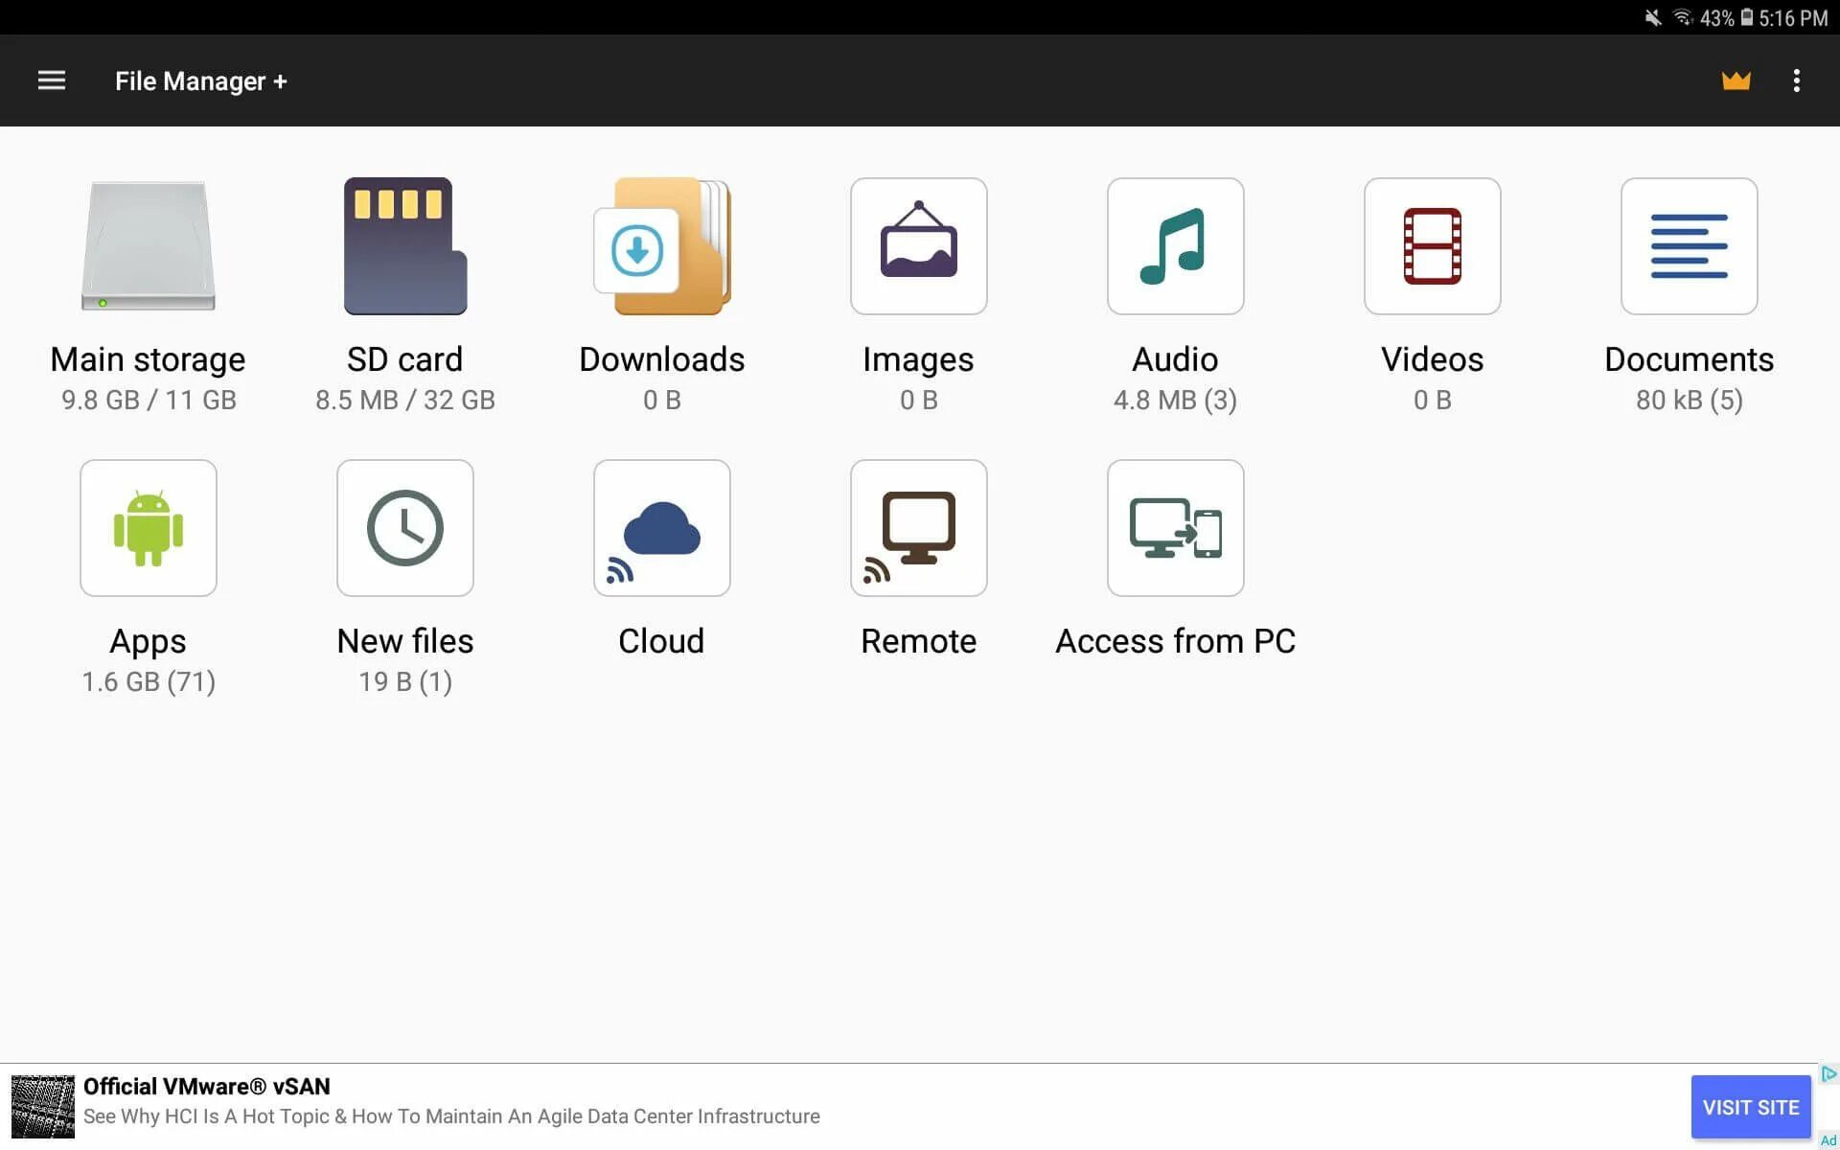Open the three-dot overflow menu
This screenshot has height=1150, width=1840.
click(1796, 80)
